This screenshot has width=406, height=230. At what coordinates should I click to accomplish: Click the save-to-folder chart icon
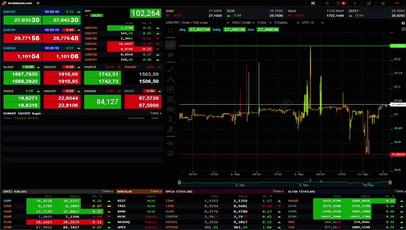coord(170,154)
